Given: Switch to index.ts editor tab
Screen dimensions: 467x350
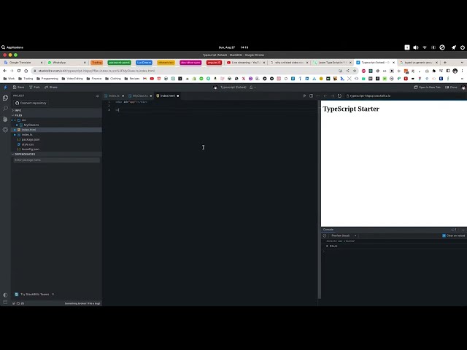Looking at the screenshot, I should (x=114, y=96).
